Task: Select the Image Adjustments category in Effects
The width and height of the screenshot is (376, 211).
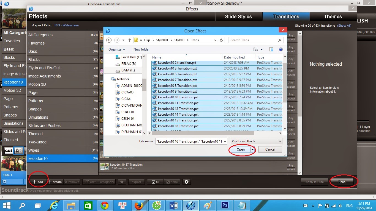Action: [x=63, y=76]
